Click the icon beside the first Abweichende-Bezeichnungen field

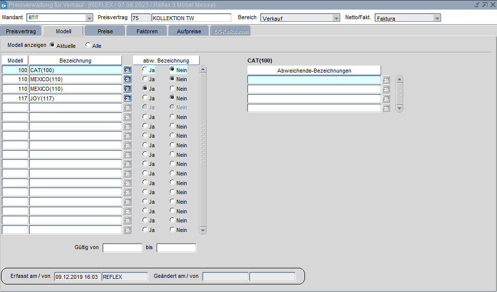pos(386,80)
